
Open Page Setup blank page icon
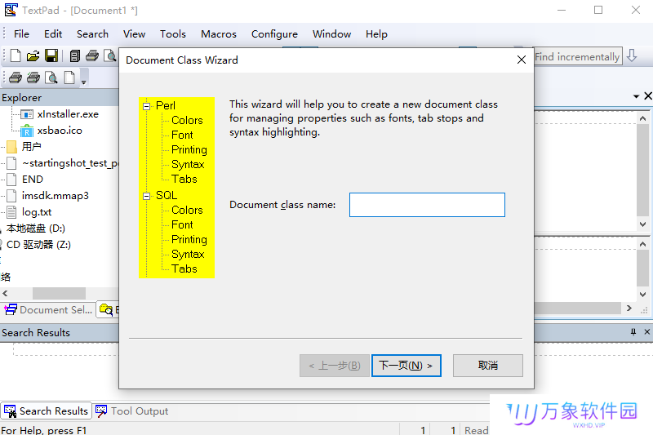[x=69, y=78]
